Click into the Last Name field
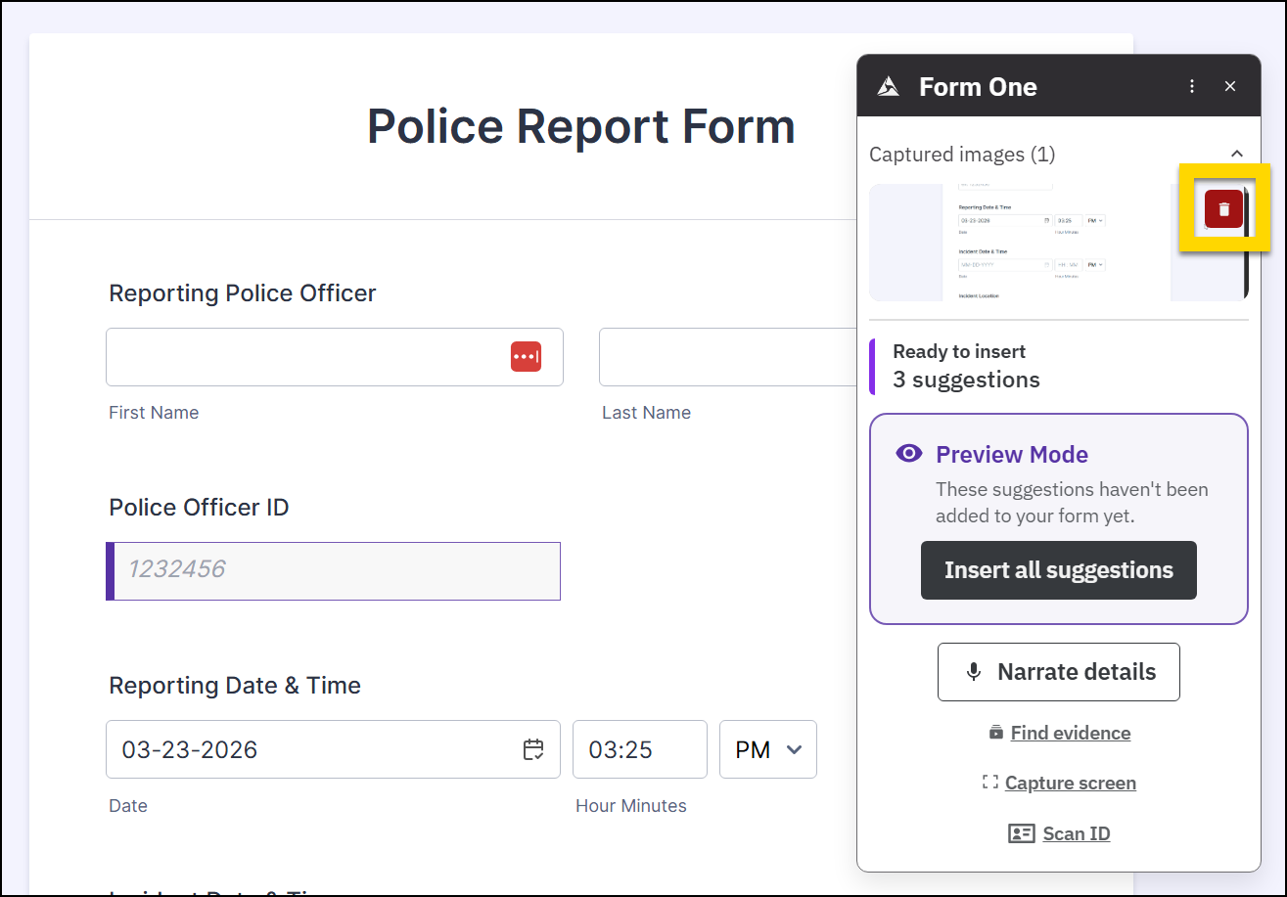Viewport: 1287px width, 897px height. click(x=724, y=357)
